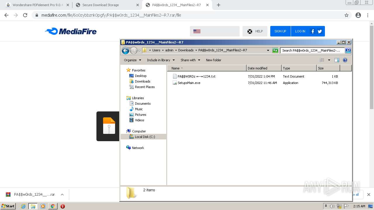This screenshot has width=374, height=210.
Task: Sort files by Size column
Action: point(328,68)
